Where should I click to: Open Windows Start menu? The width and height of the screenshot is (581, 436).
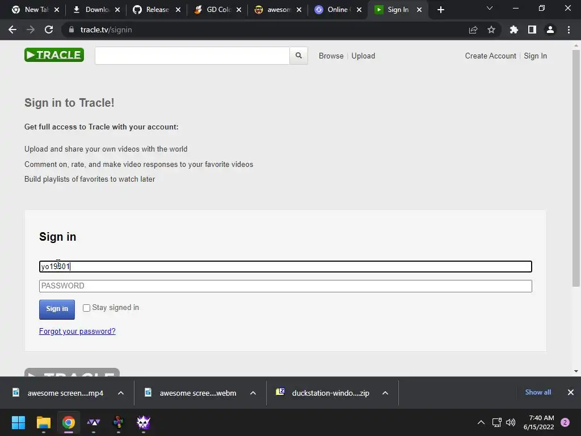pyautogui.click(x=18, y=422)
